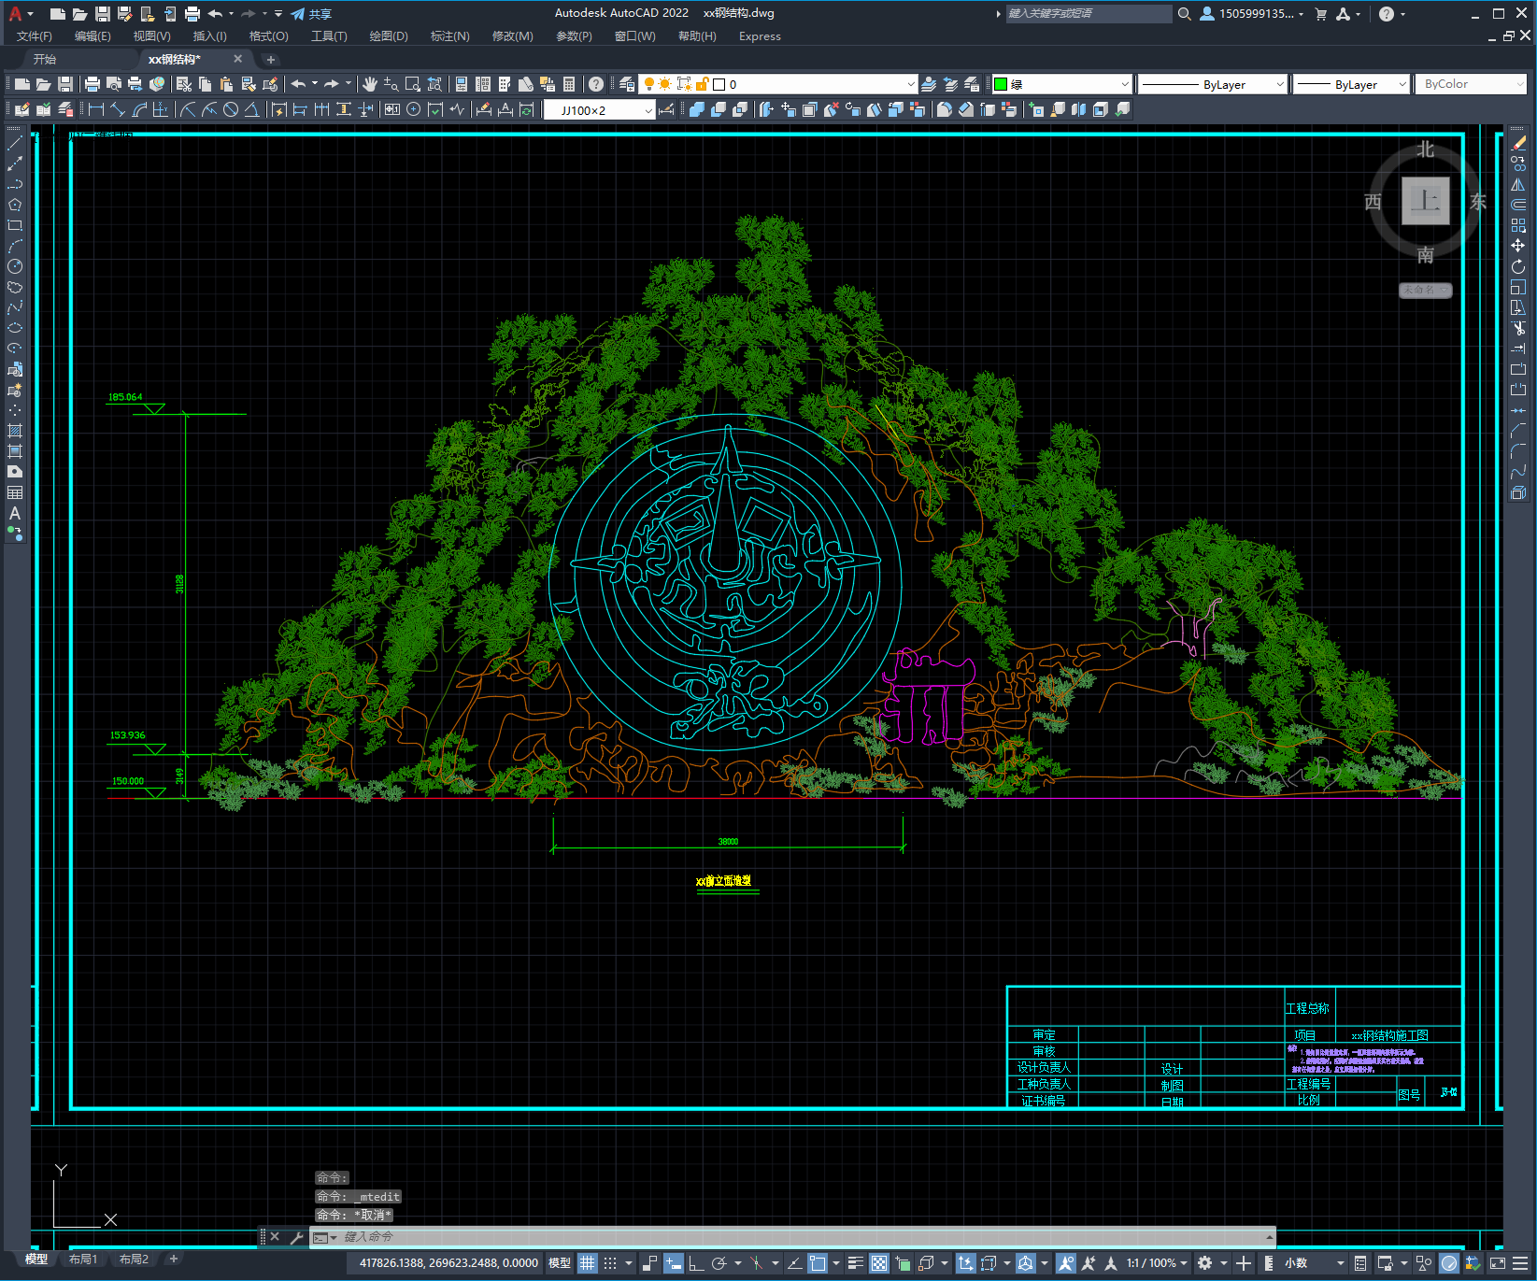Click 北 on the ViewCube compass
The height and width of the screenshot is (1281, 1537).
pyautogui.click(x=1425, y=149)
